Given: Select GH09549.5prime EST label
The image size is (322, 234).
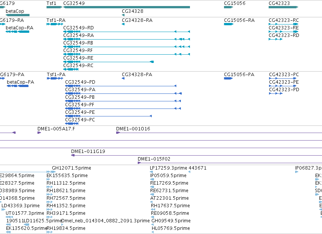Looking at the screenshot, I should tap(171, 221).
